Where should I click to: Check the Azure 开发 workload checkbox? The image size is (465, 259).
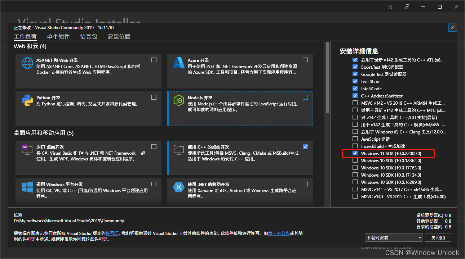tap(305, 60)
